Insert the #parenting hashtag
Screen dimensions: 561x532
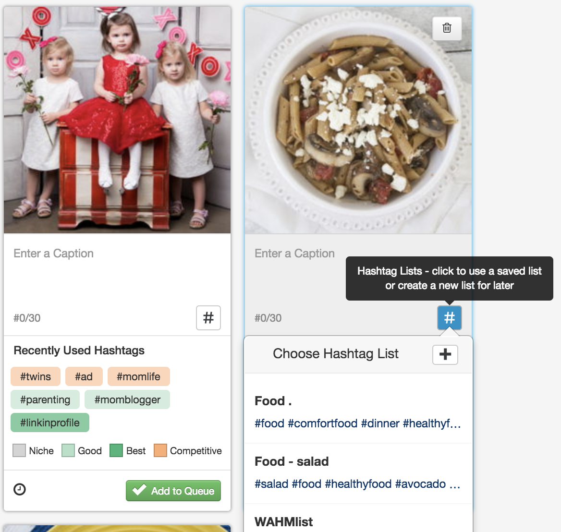(45, 400)
